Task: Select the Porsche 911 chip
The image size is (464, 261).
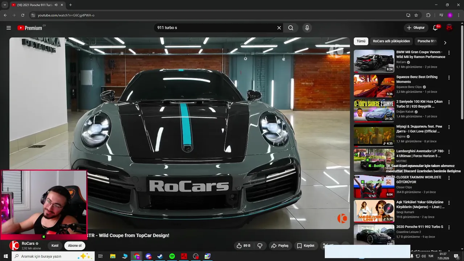Action: pos(427,41)
